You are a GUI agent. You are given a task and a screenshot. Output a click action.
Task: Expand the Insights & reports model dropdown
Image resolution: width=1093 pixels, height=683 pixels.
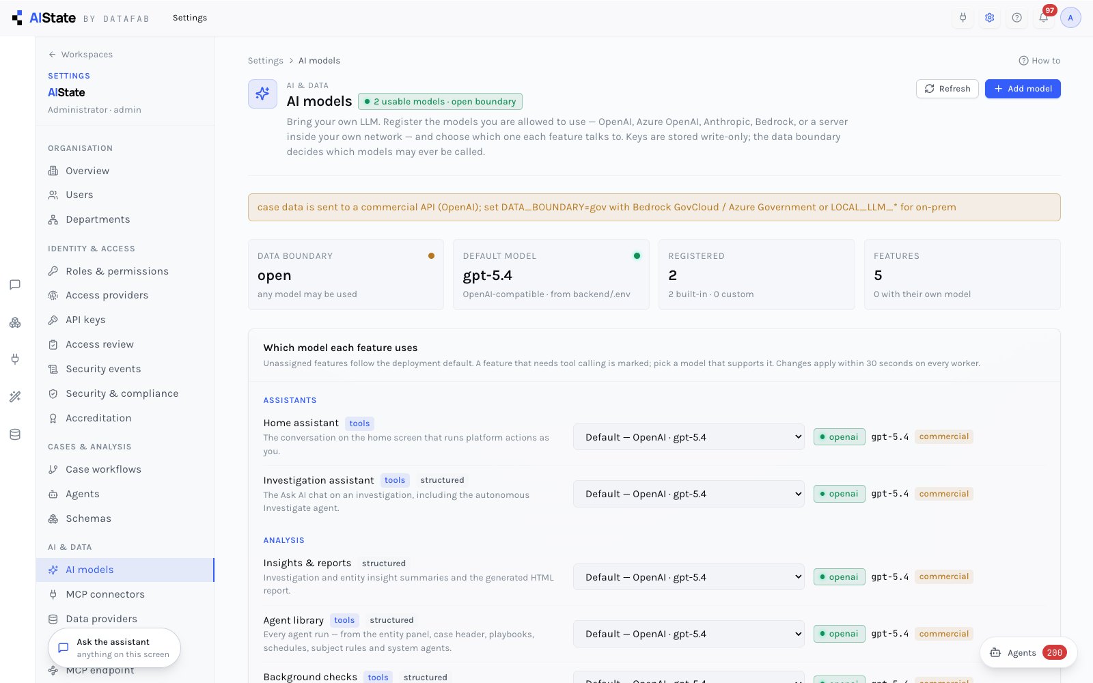[x=689, y=577]
